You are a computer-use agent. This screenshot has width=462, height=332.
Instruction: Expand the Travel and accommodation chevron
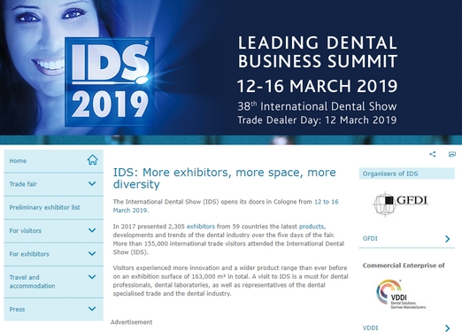coord(92,277)
